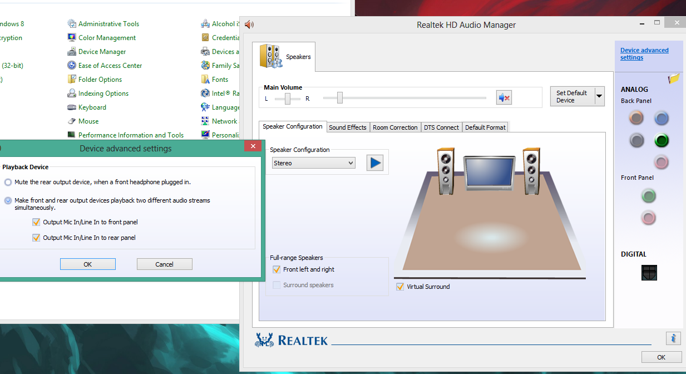Click the mute speaker icon beside Main Volume
The image size is (686, 374).
click(x=504, y=98)
